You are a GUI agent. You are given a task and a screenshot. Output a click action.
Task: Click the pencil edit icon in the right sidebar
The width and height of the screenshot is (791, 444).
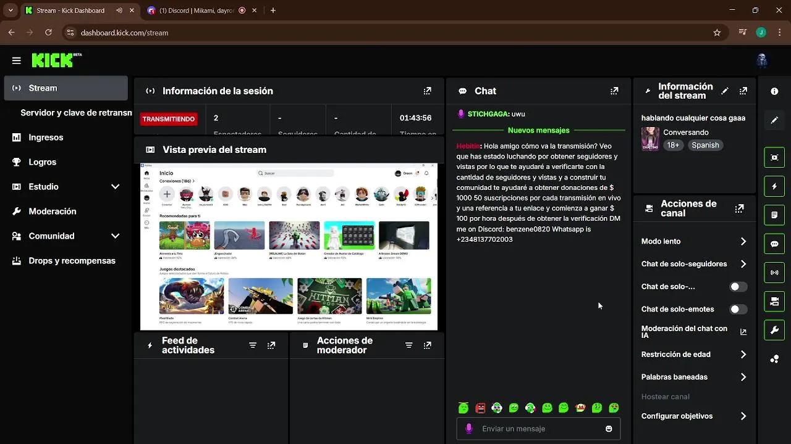coord(774,120)
